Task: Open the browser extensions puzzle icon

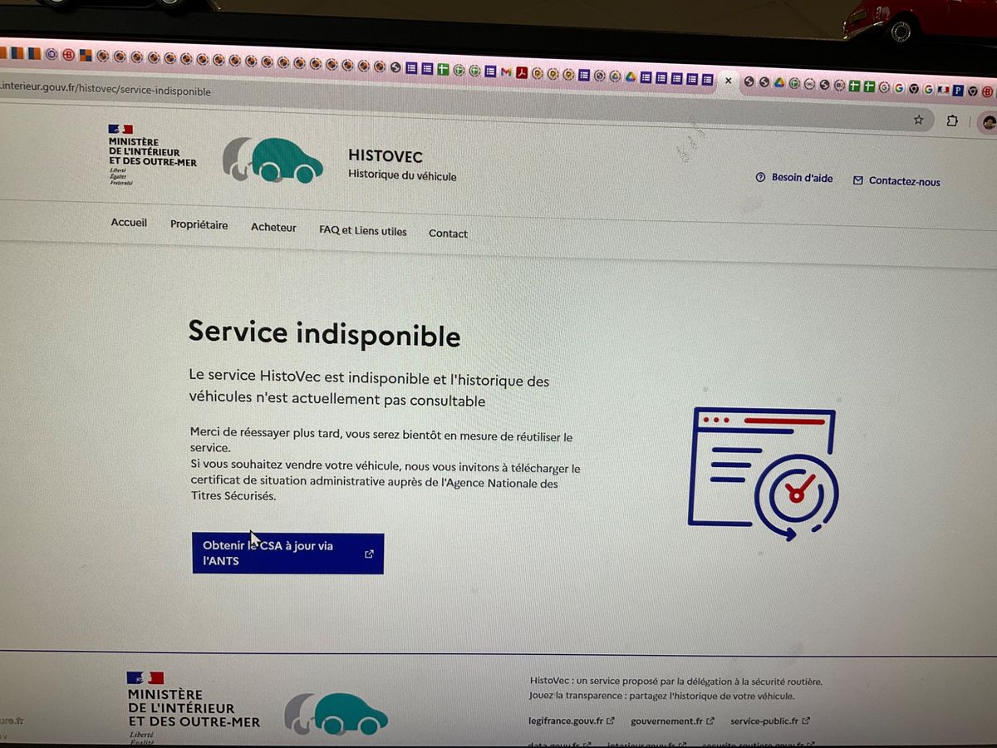Action: tap(952, 121)
